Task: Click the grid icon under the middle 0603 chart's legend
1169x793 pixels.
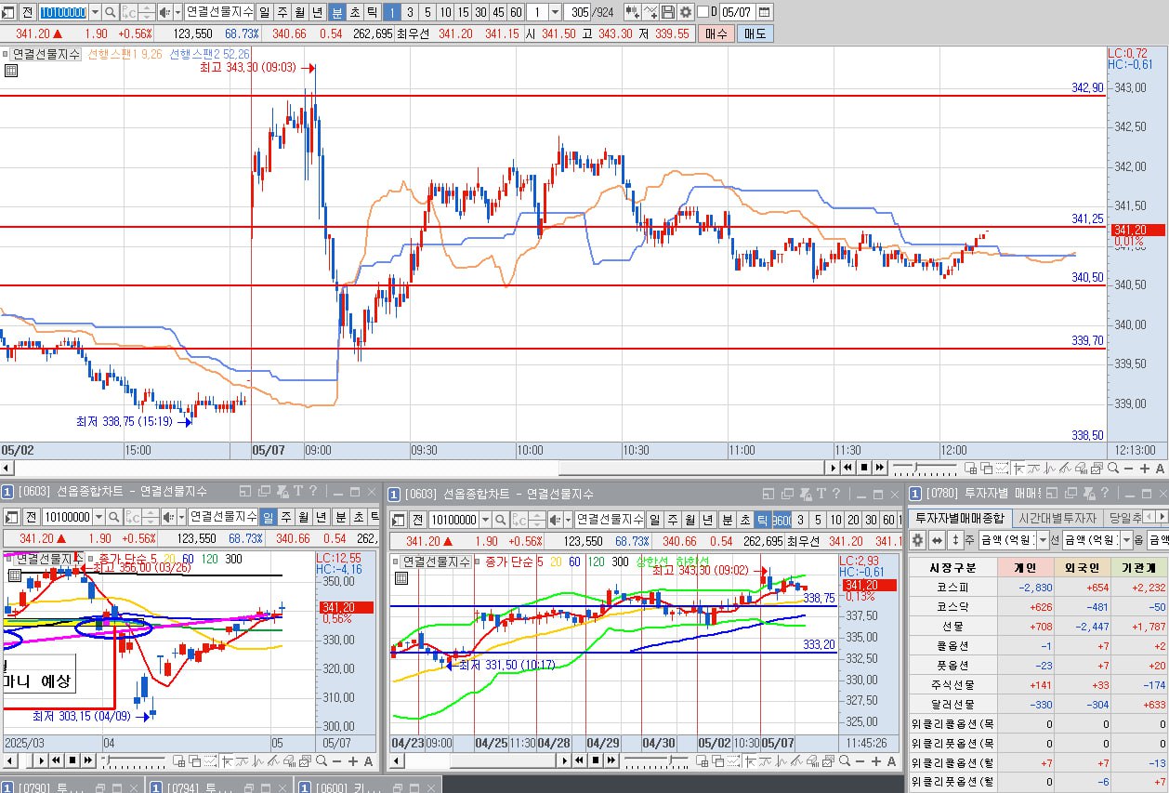Action: click(x=401, y=577)
